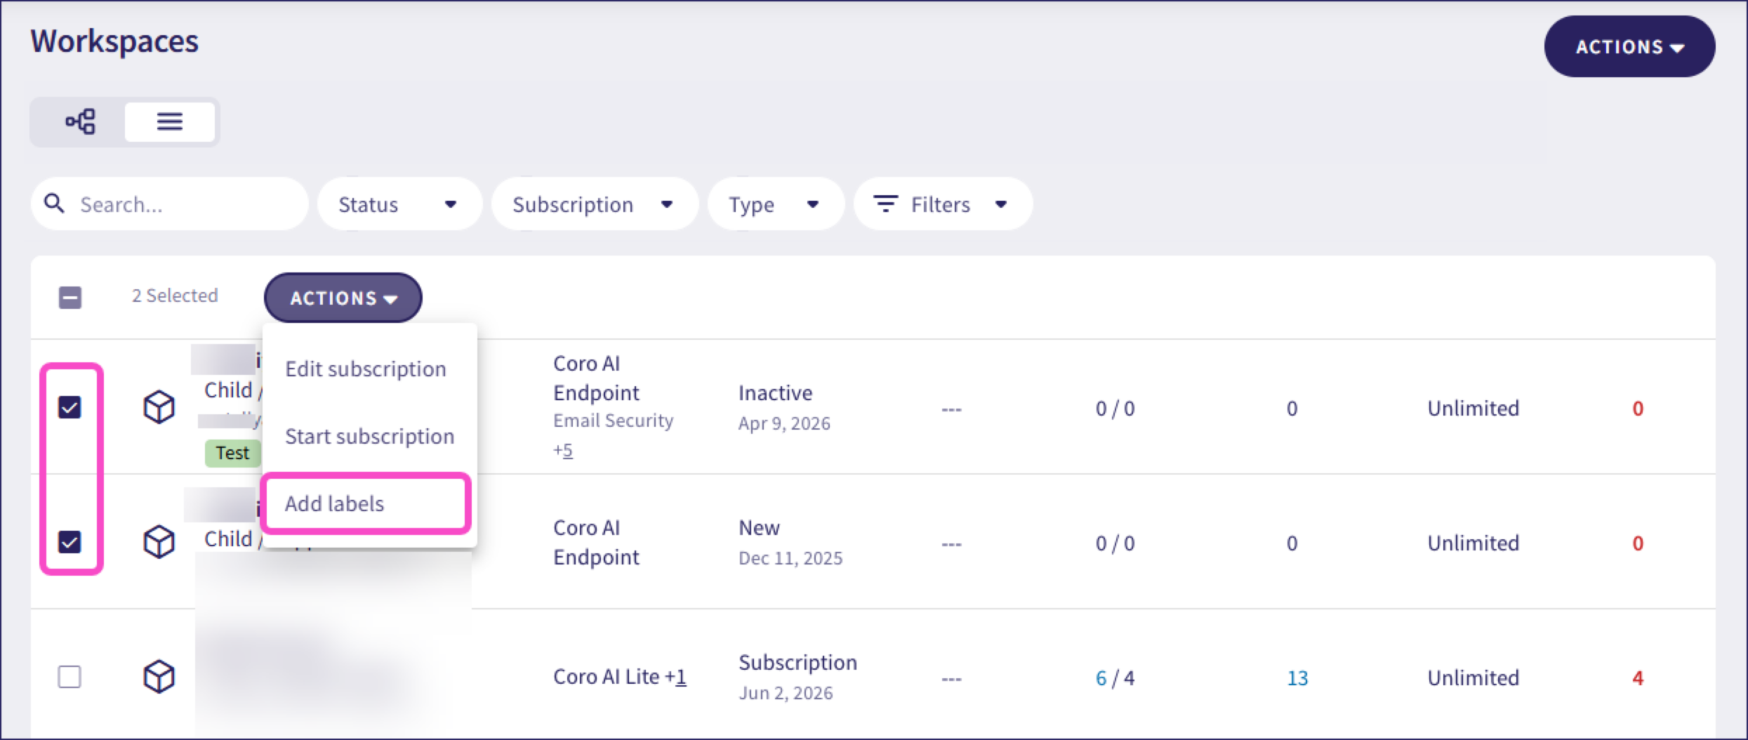The image size is (1748, 740).
Task: Click the Filters funnel icon
Action: [885, 204]
